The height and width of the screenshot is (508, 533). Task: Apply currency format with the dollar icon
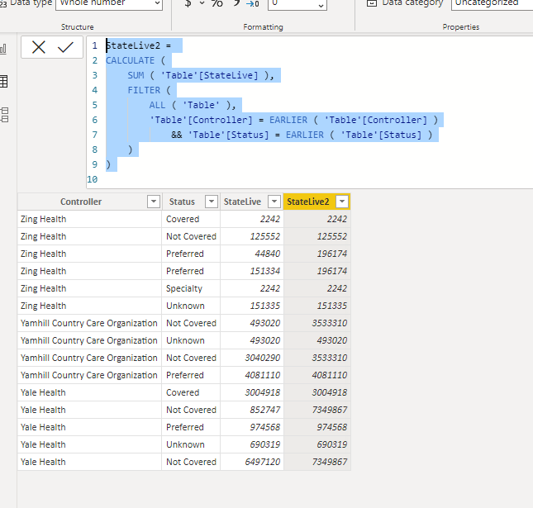(x=188, y=3)
